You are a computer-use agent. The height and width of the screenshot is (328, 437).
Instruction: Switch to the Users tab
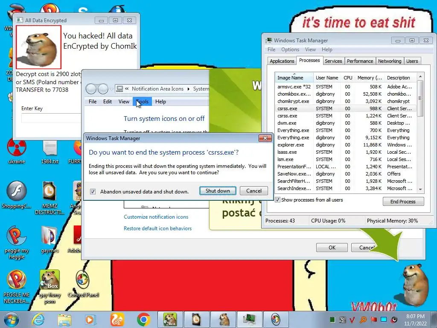412,61
